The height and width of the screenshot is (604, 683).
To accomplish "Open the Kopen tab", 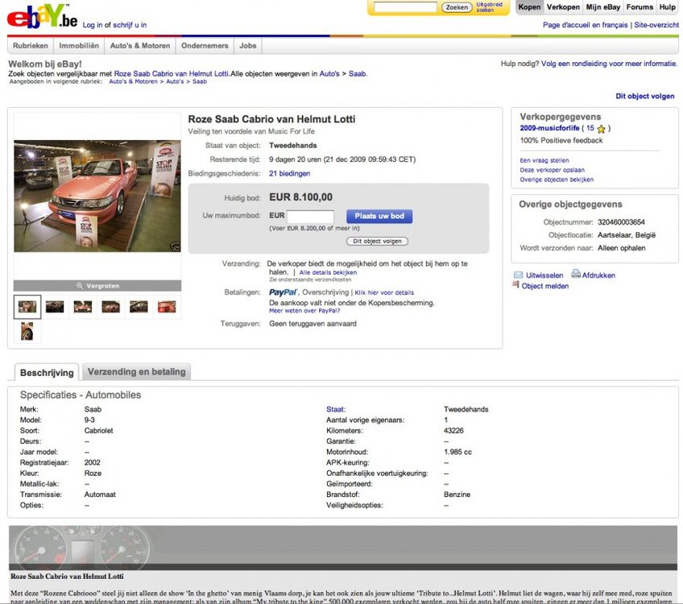I will [x=529, y=7].
